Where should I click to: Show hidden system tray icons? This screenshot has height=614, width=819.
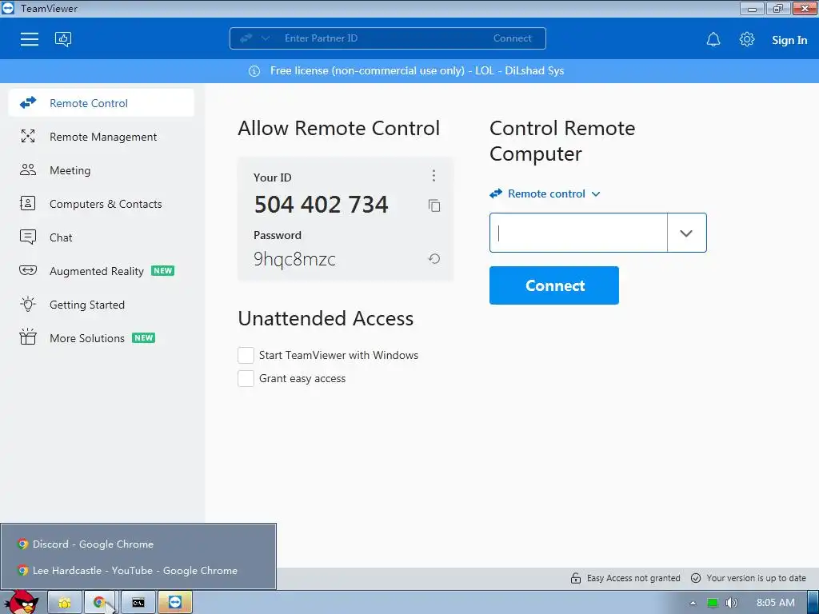click(x=693, y=603)
